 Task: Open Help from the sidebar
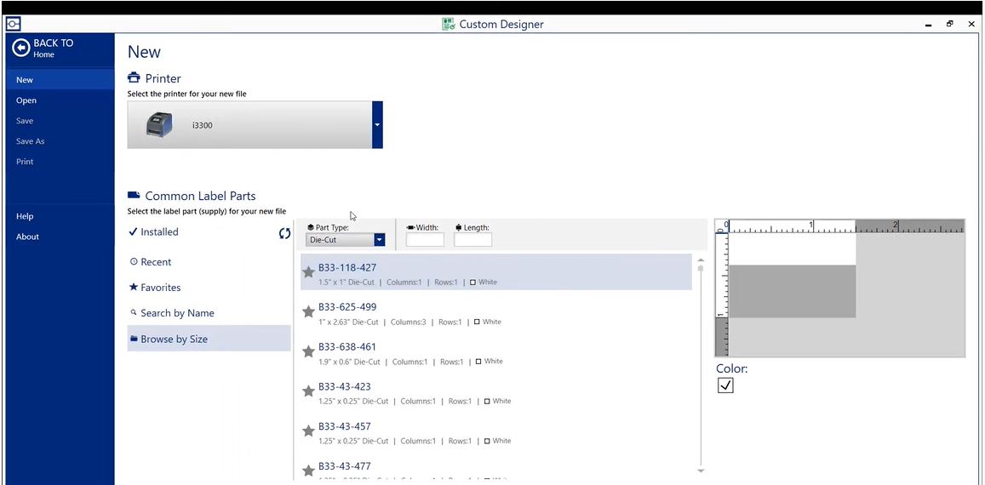pos(60,216)
